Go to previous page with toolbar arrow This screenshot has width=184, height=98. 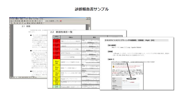pos(29,21)
